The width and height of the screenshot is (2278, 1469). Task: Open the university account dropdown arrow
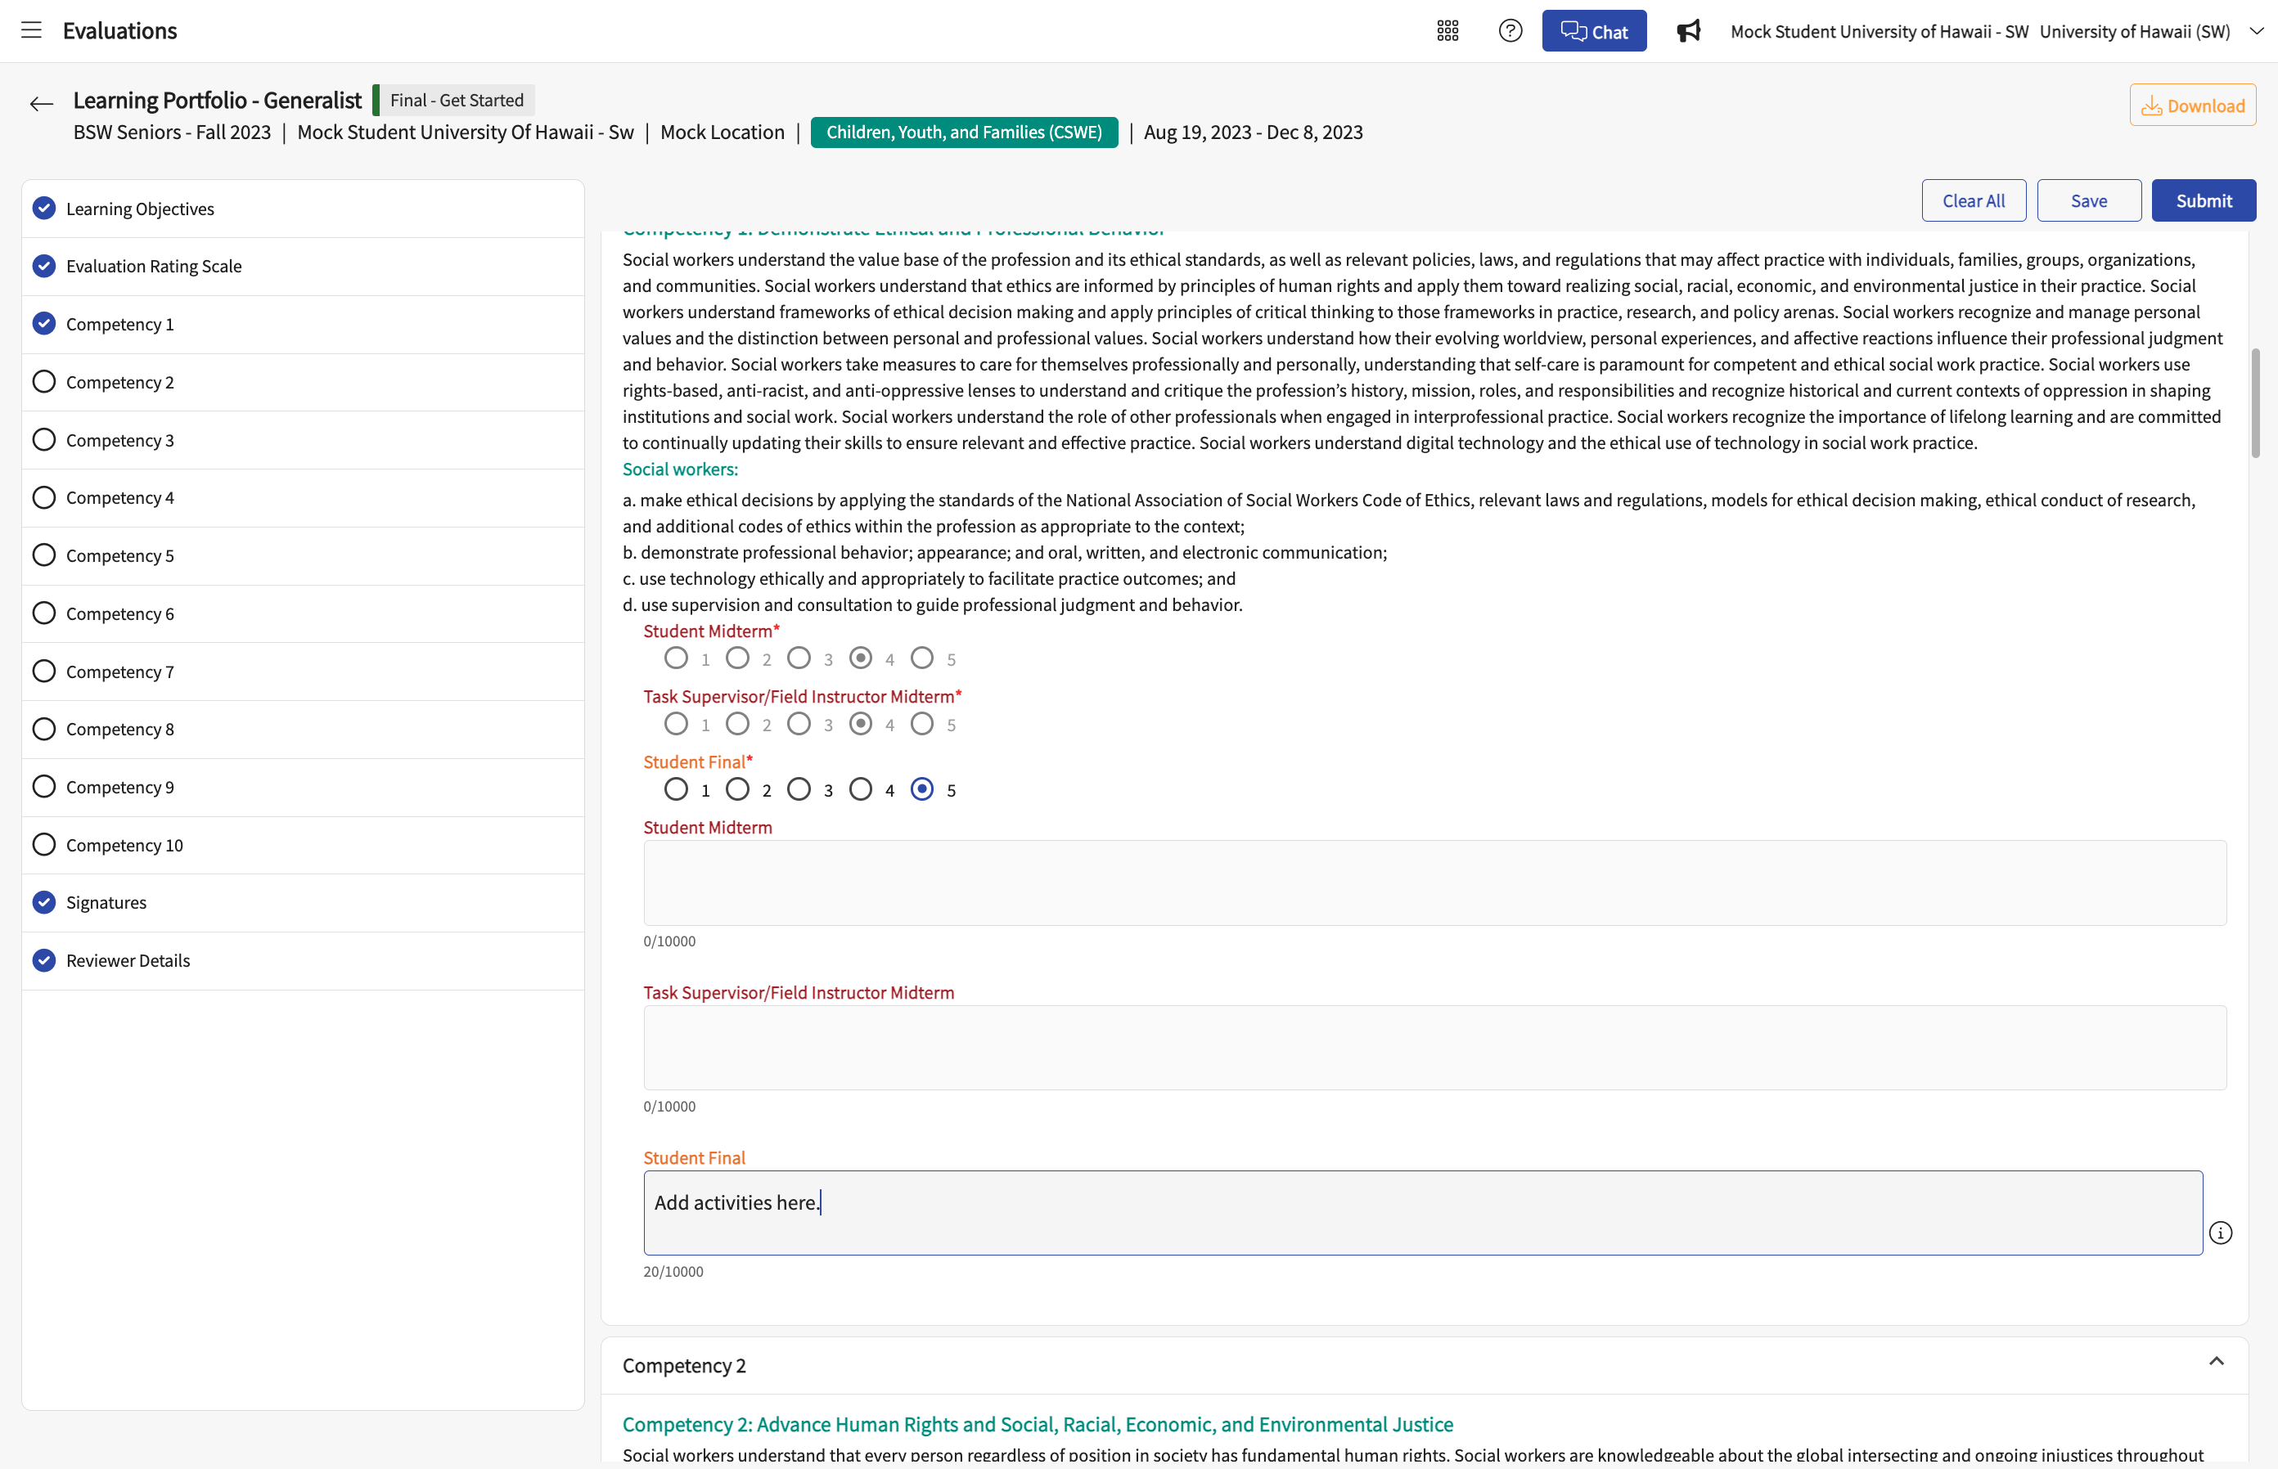(x=2256, y=30)
